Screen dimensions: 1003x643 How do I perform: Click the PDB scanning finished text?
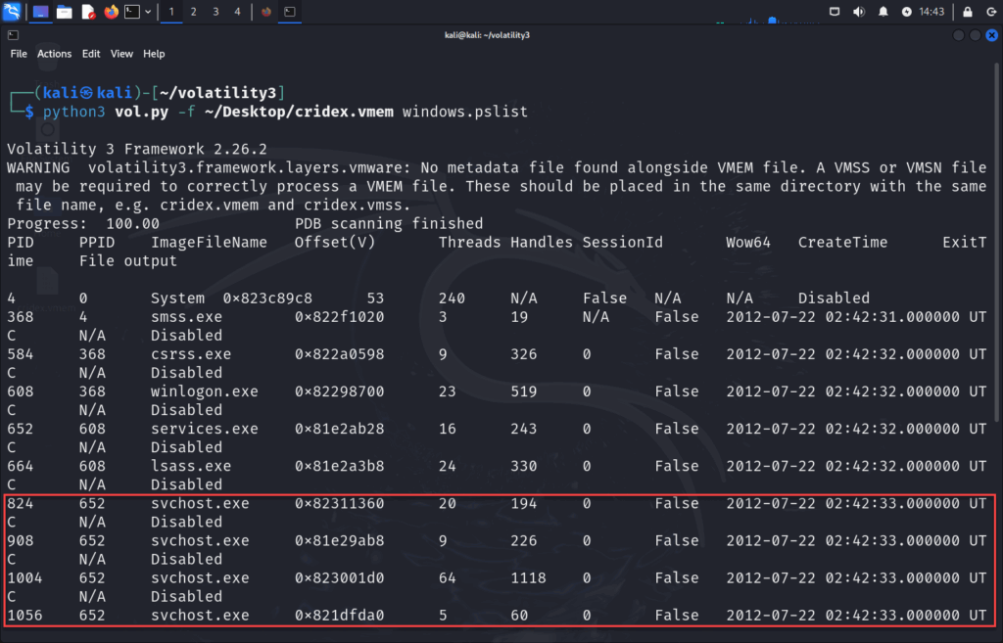click(x=389, y=224)
